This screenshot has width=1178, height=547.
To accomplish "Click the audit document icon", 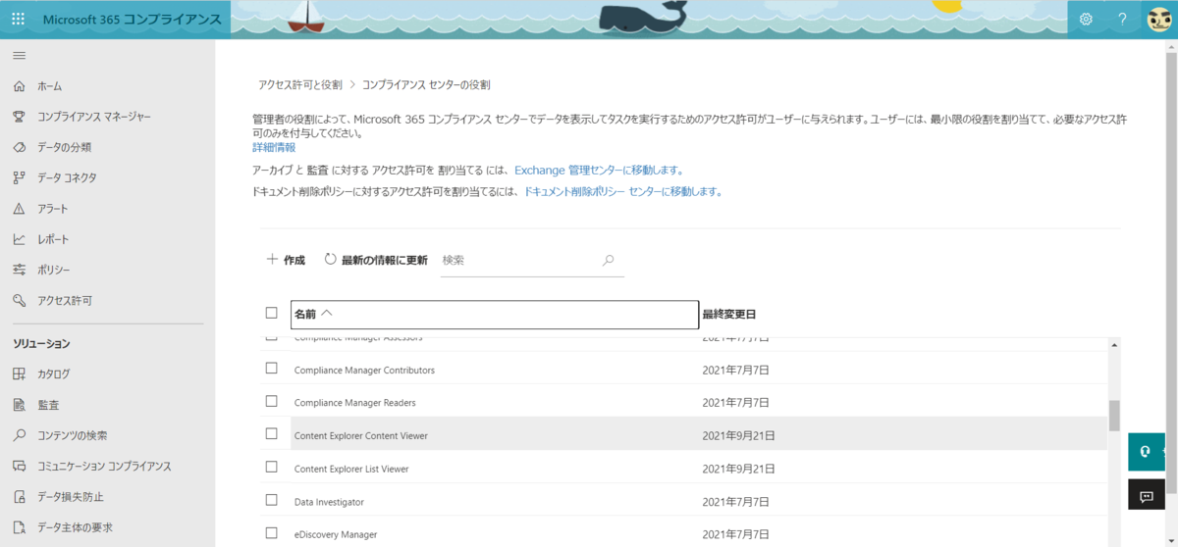I will [19, 404].
